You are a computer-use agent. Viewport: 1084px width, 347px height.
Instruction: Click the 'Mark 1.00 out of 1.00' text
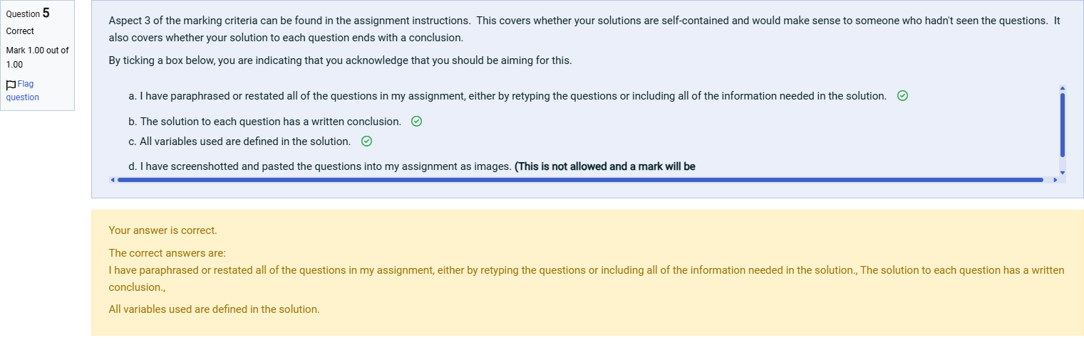[37, 57]
